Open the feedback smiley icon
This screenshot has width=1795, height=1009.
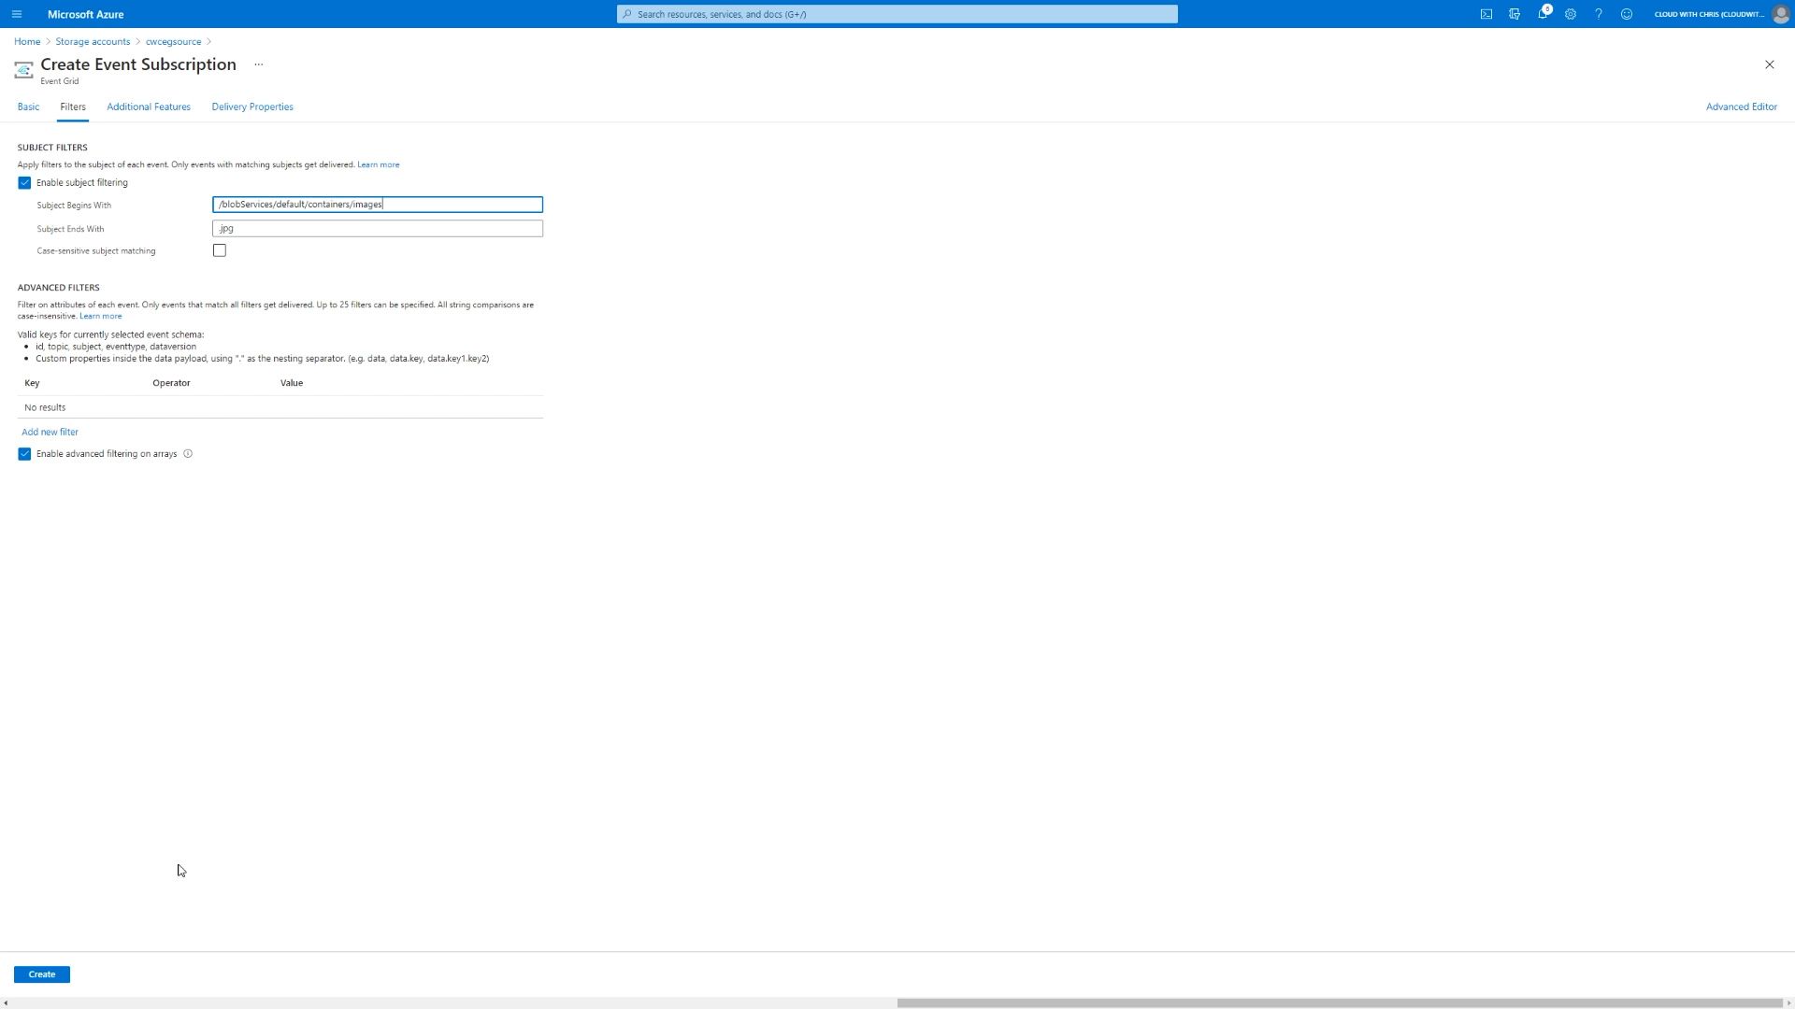[1627, 14]
